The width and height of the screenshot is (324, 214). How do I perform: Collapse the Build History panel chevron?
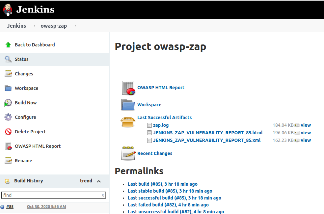99,181
